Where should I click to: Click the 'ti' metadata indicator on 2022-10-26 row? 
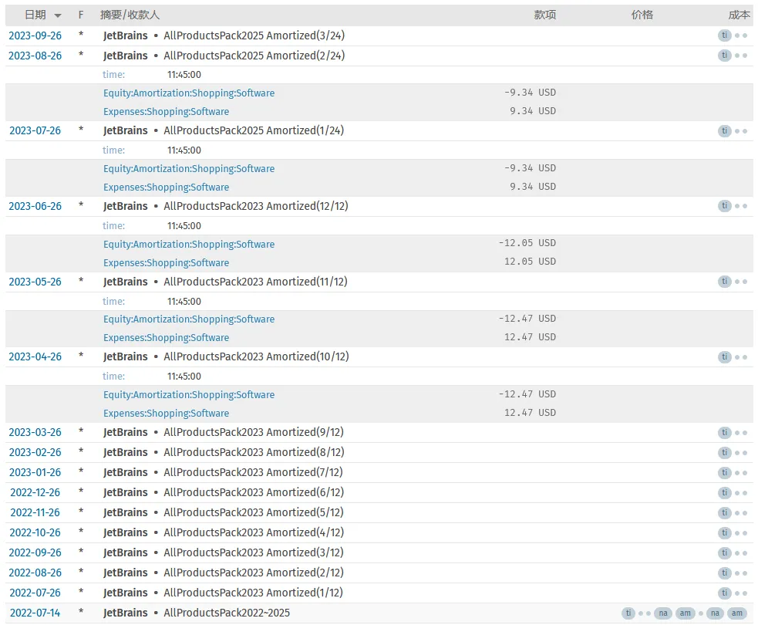click(x=724, y=533)
